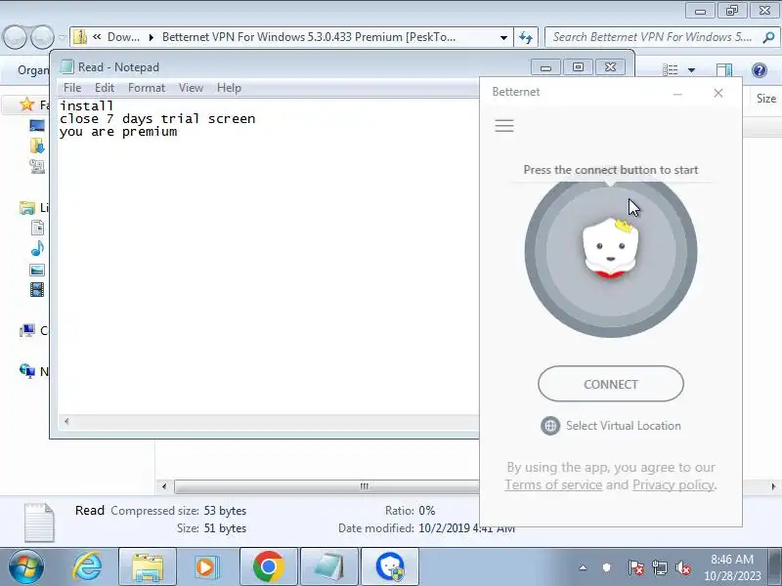The image size is (782, 586).
Task: Maximize the Read - Notepad window
Action: click(578, 67)
